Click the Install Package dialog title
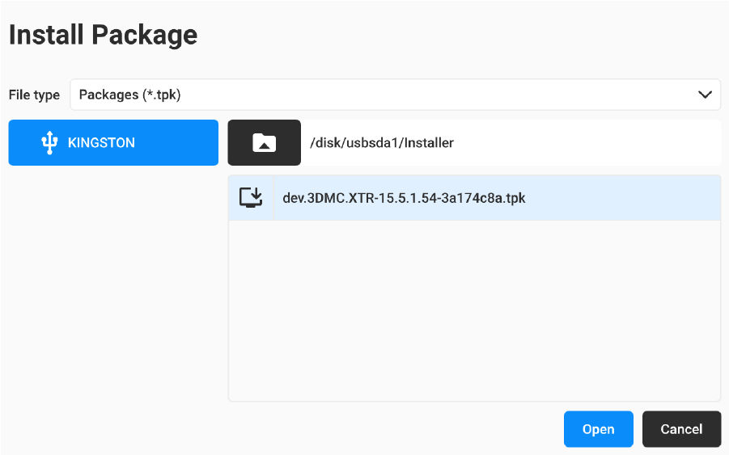The height and width of the screenshot is (455, 729). (103, 35)
